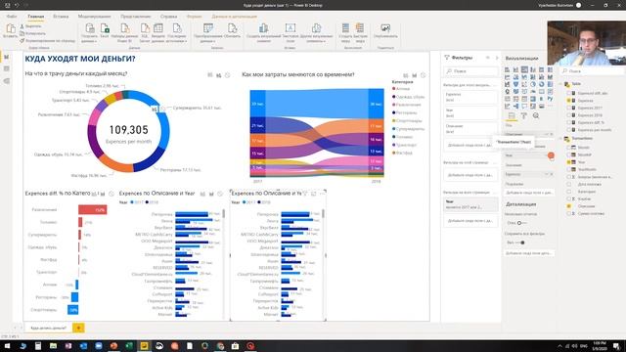Open dropdown on Описание axis field well
The width and height of the screenshot is (626, 352).
coord(547,135)
